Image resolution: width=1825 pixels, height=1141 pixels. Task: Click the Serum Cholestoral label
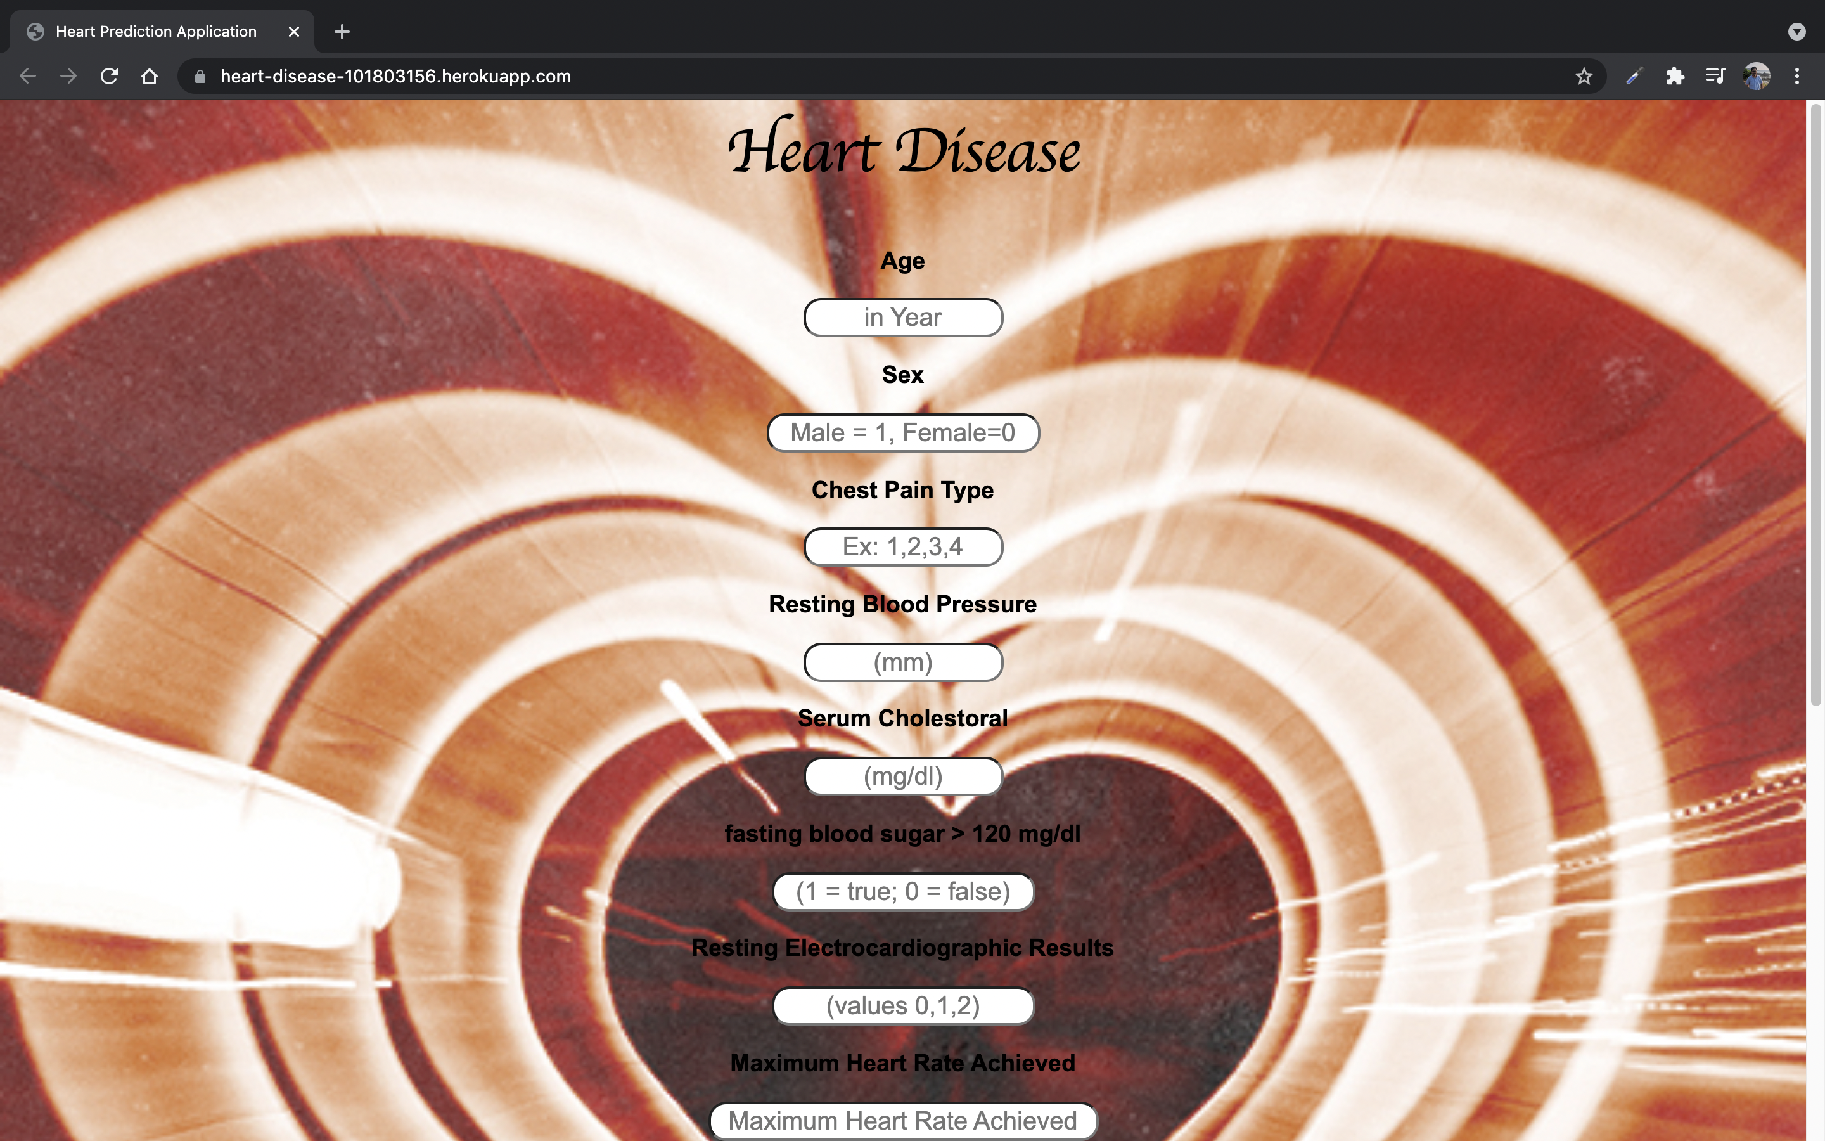pyautogui.click(x=903, y=718)
